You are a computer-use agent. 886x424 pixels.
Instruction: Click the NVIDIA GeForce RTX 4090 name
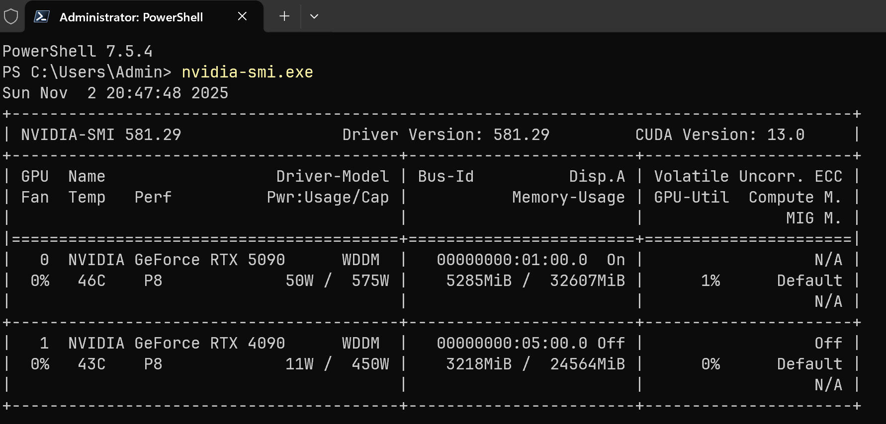(x=177, y=344)
